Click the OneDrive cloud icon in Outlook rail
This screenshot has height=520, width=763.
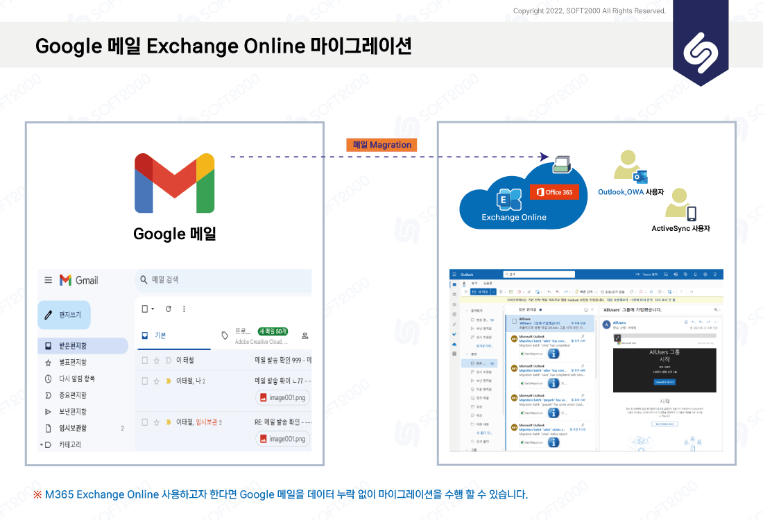(454, 345)
